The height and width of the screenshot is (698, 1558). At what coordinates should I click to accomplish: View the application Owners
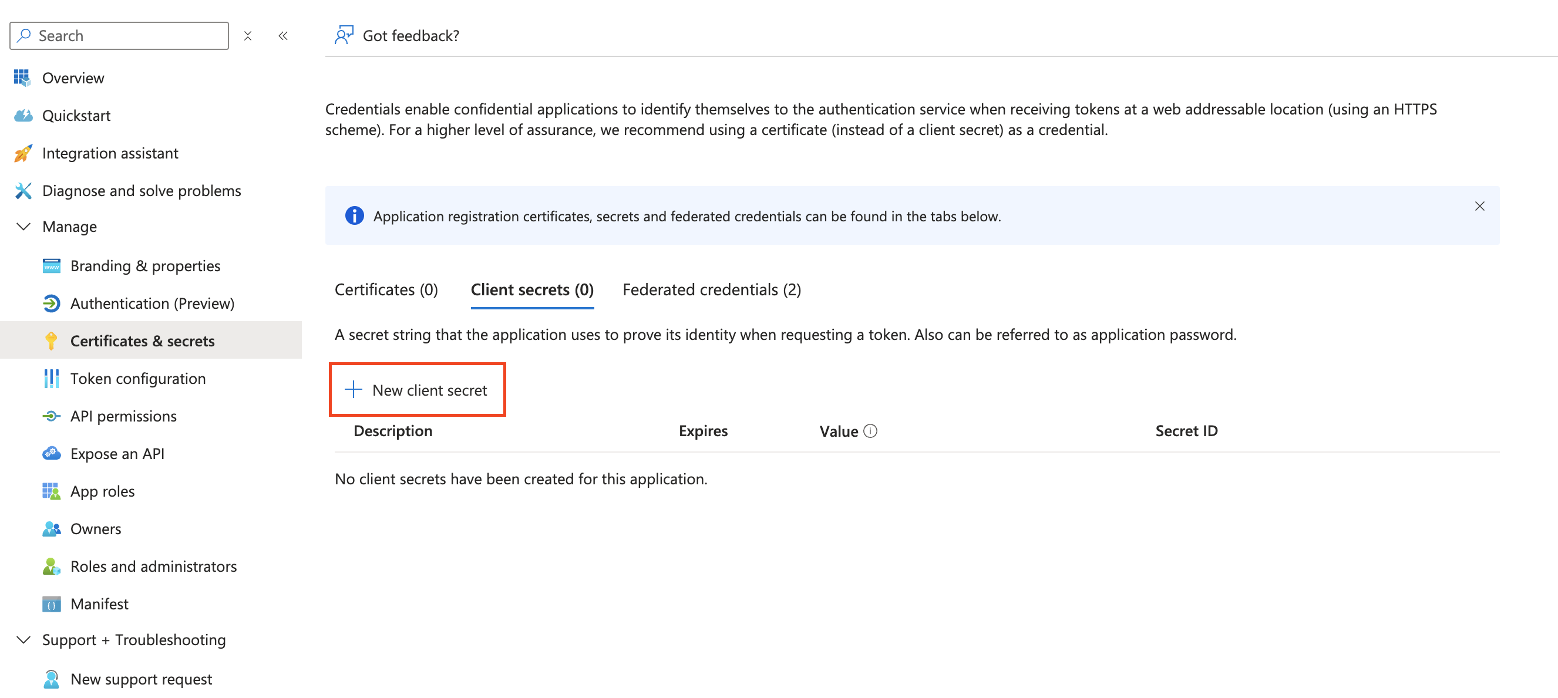96,528
